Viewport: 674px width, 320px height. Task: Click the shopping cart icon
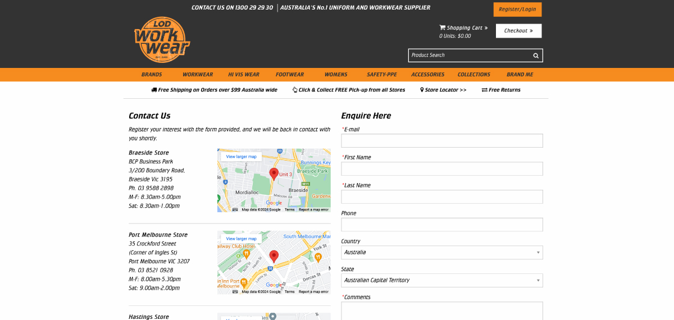[442, 28]
